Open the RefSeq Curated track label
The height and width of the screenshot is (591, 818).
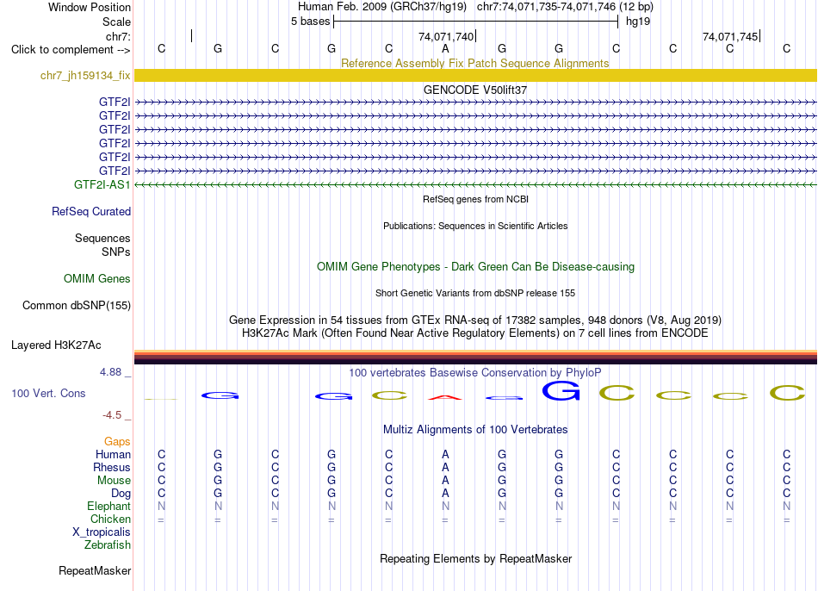pos(90,211)
